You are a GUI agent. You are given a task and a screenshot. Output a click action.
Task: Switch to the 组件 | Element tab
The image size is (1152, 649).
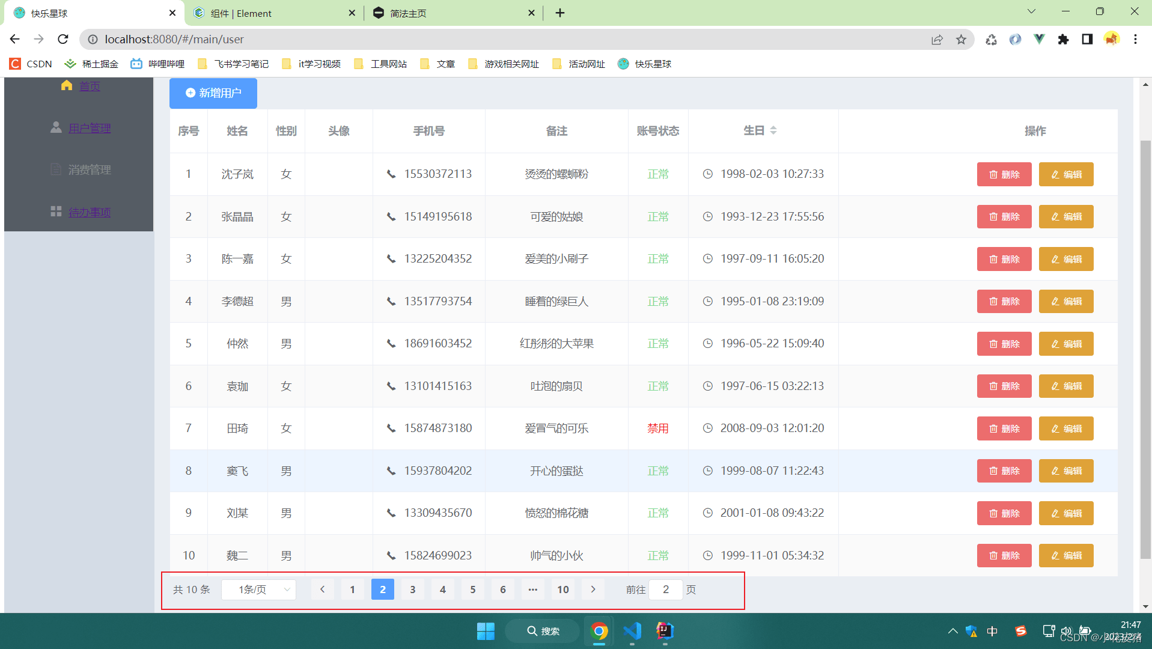274,13
